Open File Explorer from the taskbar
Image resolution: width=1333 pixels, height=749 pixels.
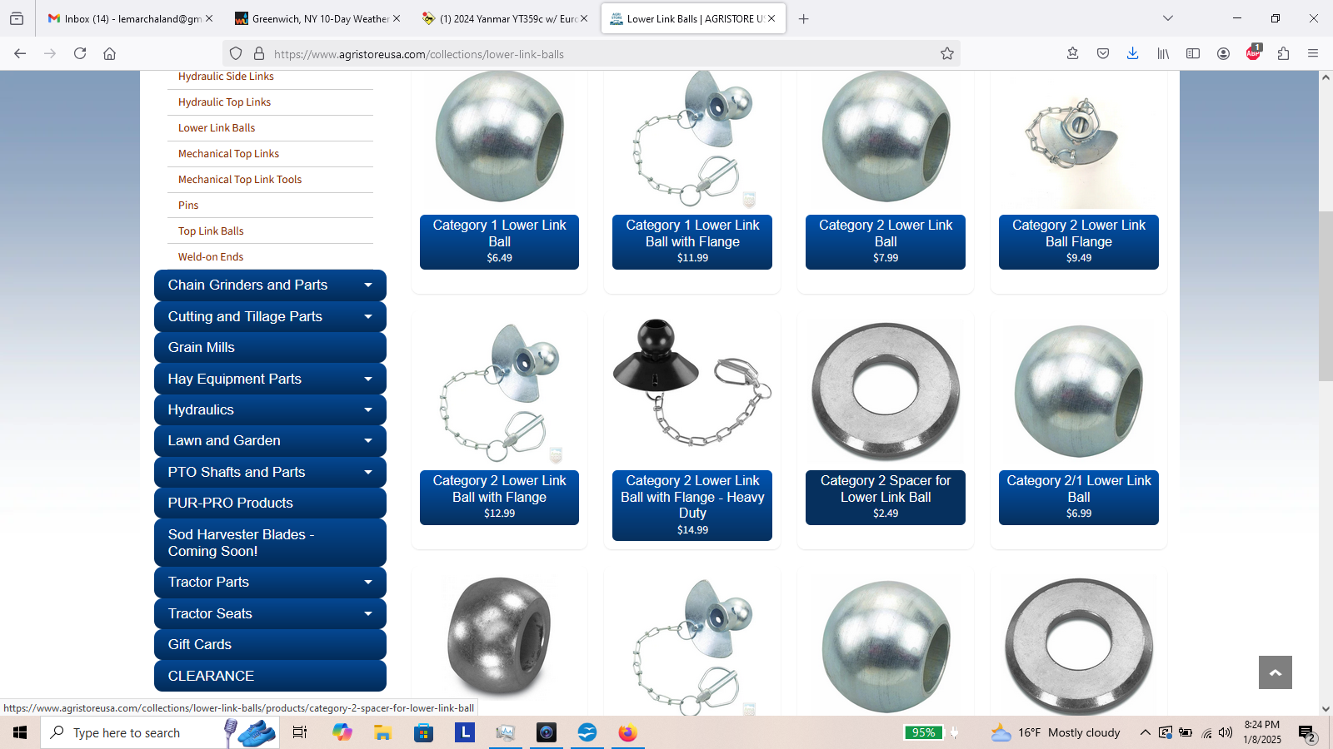(x=382, y=732)
